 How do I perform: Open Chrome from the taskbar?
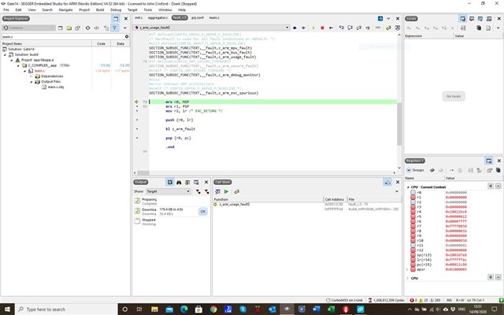213,309
